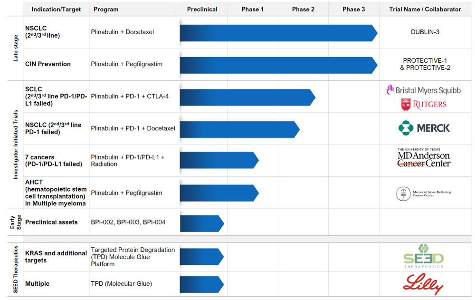Image resolution: width=475 pixels, height=300 pixels.
Task: Click the Phase 2 column header
Action: click(303, 9)
